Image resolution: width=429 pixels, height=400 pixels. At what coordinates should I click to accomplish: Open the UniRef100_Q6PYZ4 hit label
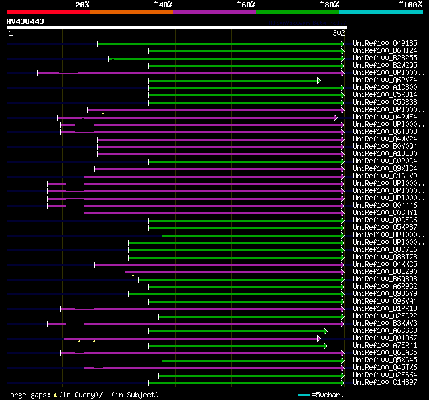(385, 80)
